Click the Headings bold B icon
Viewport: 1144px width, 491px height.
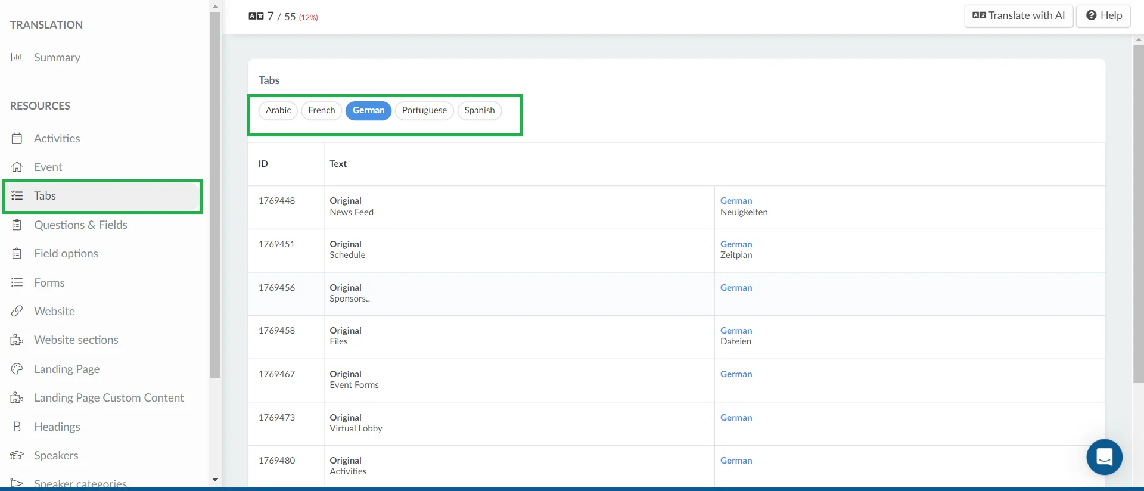coord(17,427)
